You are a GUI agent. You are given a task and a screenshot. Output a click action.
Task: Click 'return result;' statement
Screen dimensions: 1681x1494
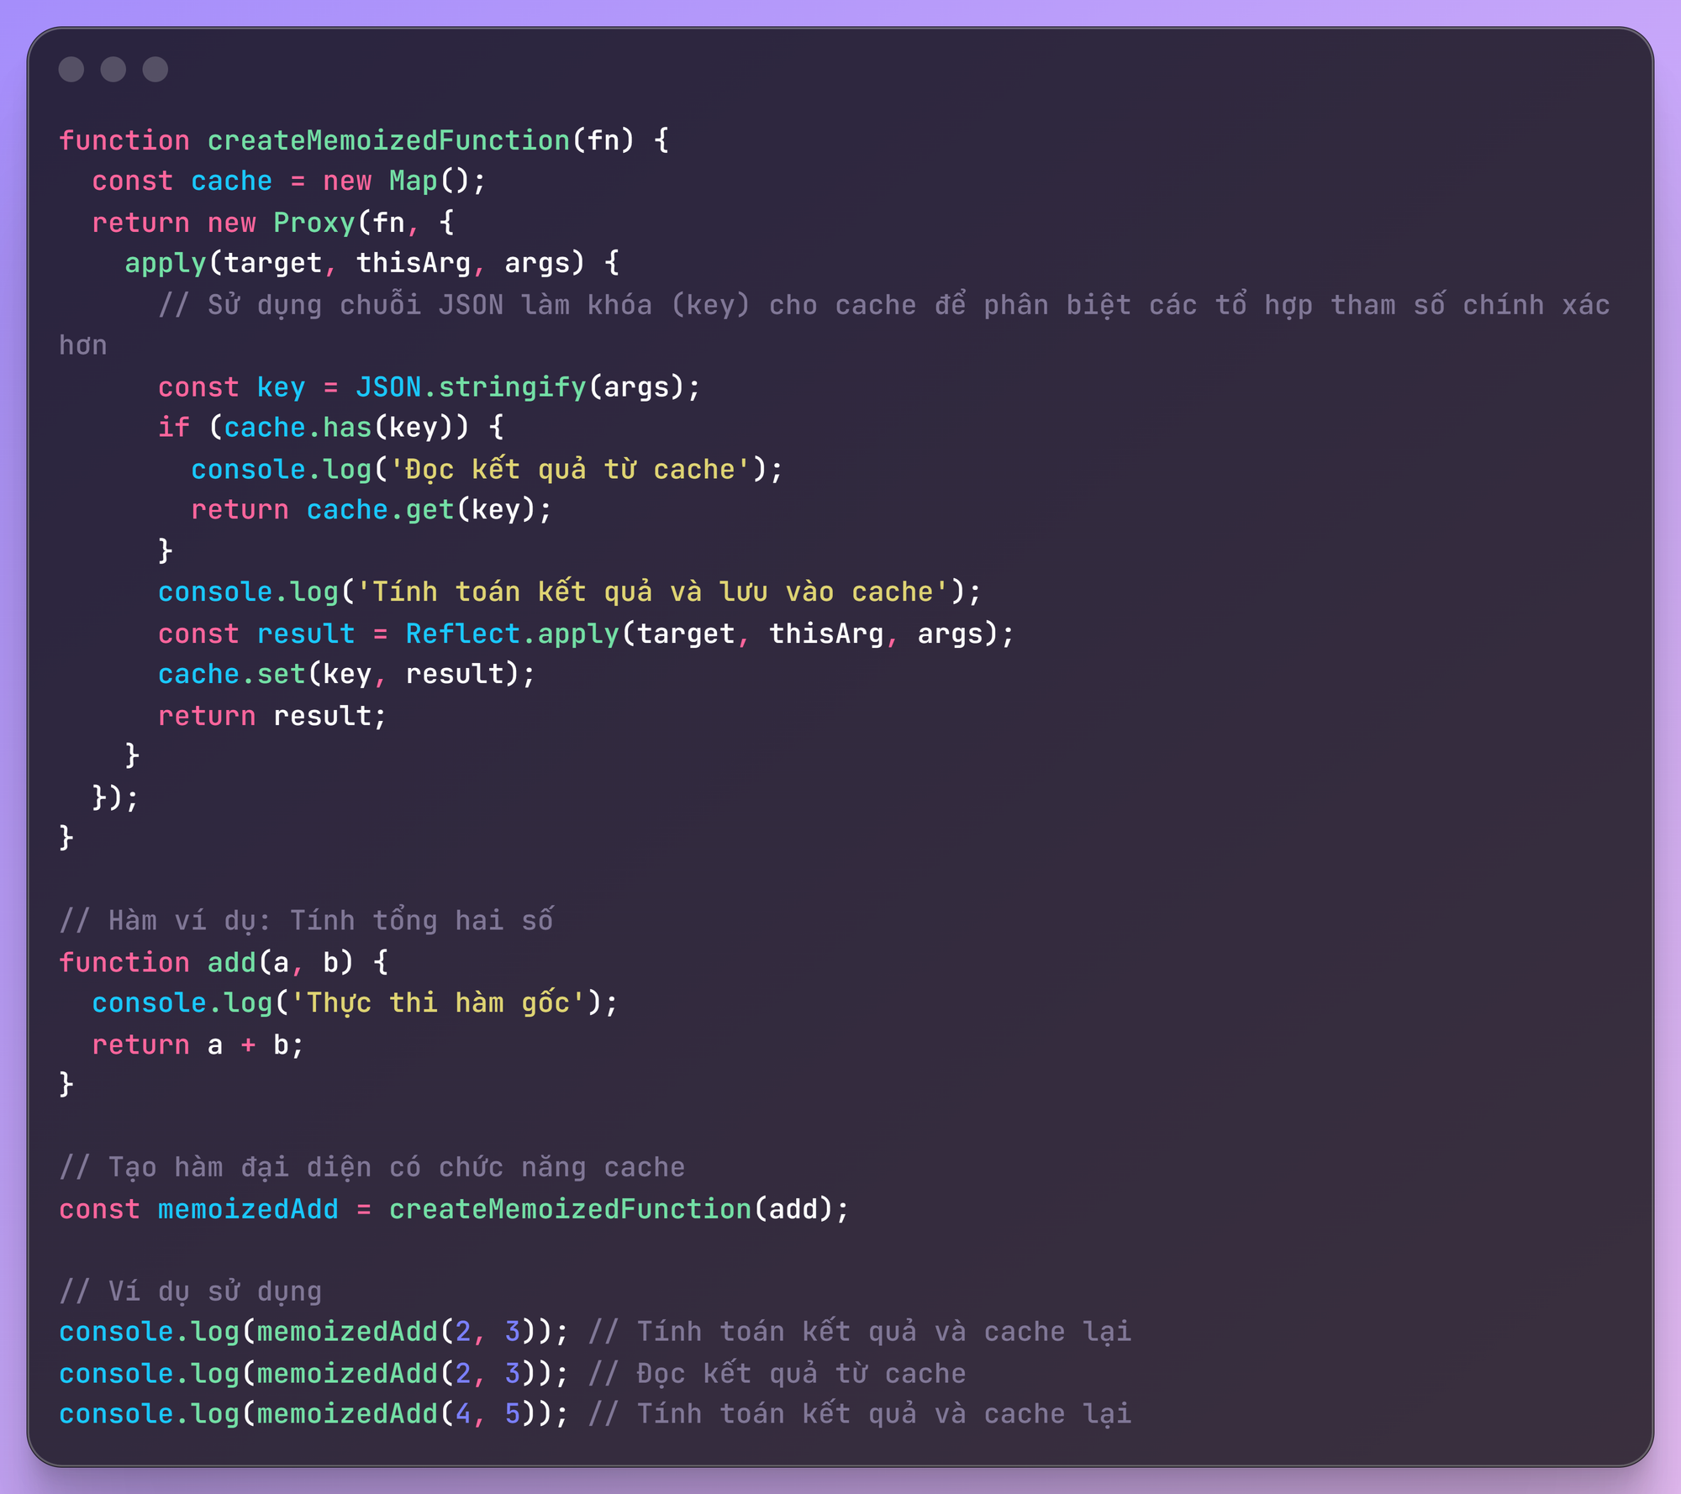tap(271, 716)
